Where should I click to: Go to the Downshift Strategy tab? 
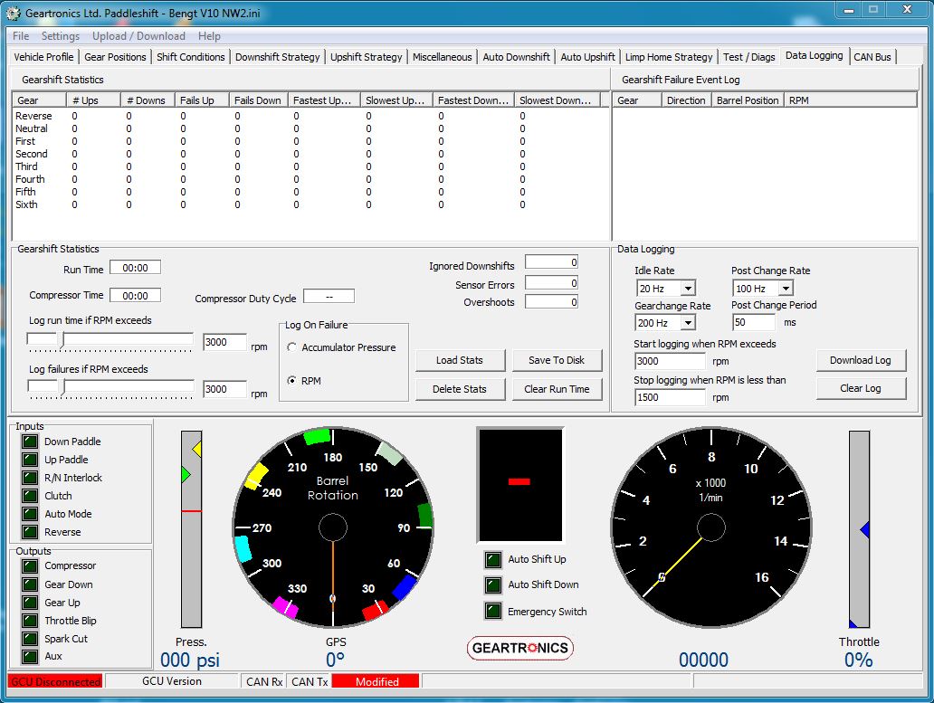point(277,57)
